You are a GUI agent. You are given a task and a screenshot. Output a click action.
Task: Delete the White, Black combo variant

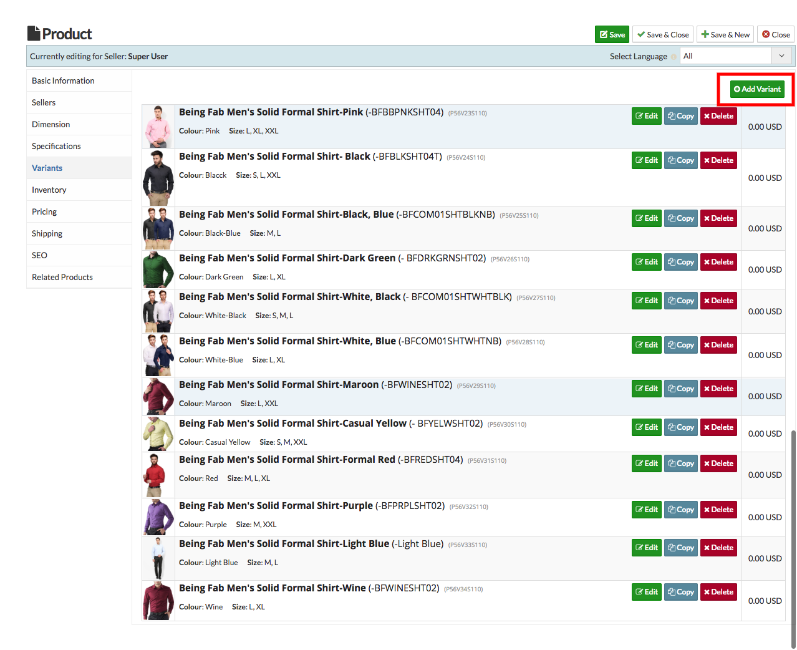pos(718,301)
